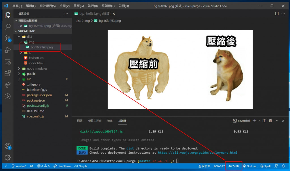Click Go Live in status bar

[x=250, y=166]
